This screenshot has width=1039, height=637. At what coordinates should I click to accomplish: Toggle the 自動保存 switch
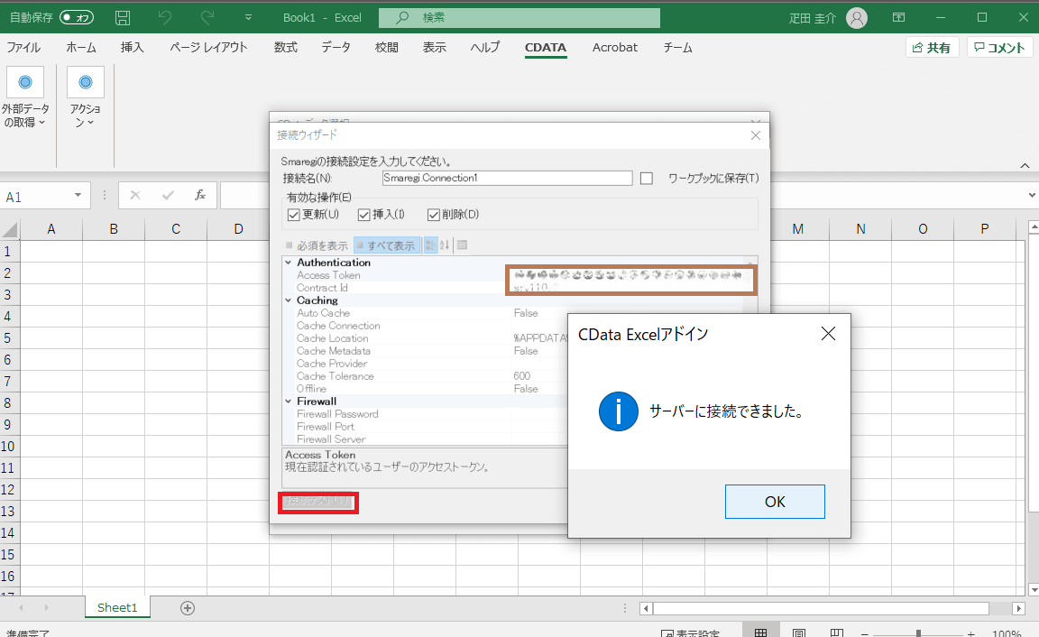(77, 18)
